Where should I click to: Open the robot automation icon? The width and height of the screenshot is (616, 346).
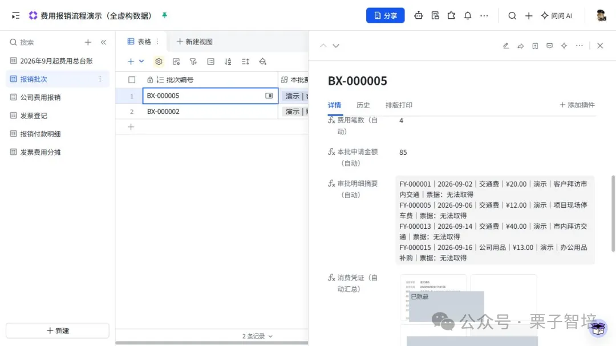[419, 16]
